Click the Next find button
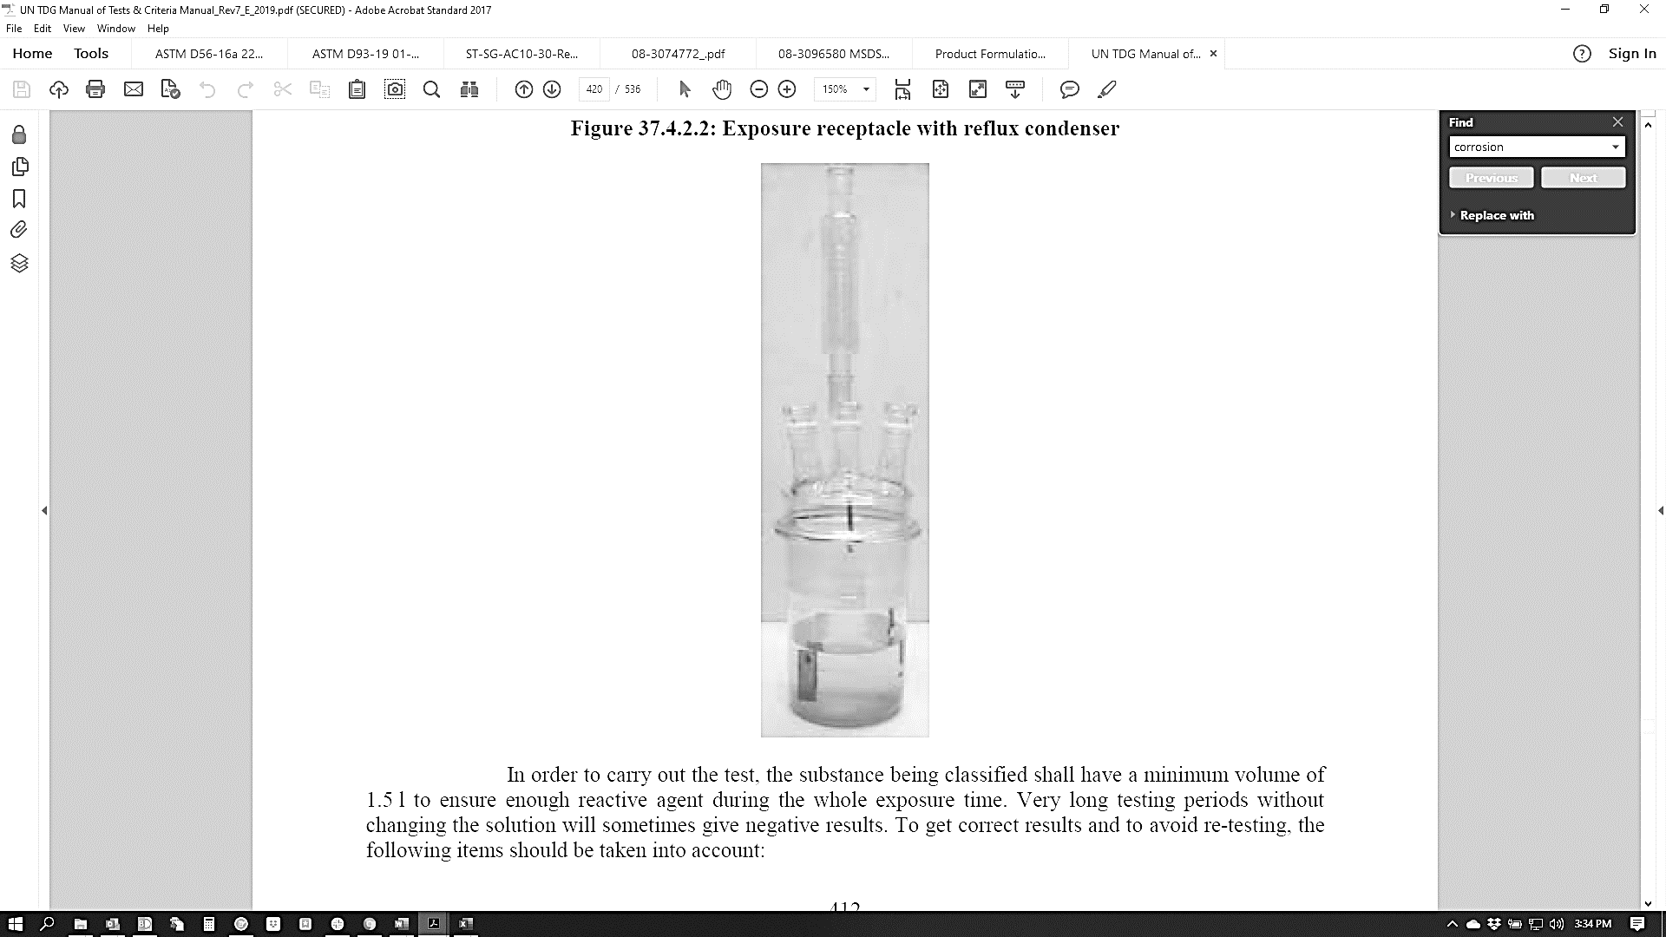 click(1583, 178)
